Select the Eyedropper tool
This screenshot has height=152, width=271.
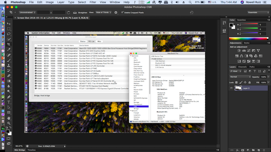click(x=9, y=50)
